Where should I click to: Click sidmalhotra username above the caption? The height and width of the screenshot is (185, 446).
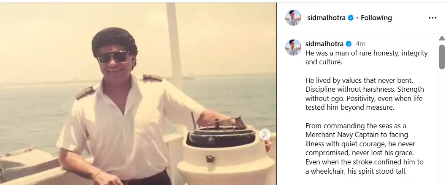tap(324, 44)
